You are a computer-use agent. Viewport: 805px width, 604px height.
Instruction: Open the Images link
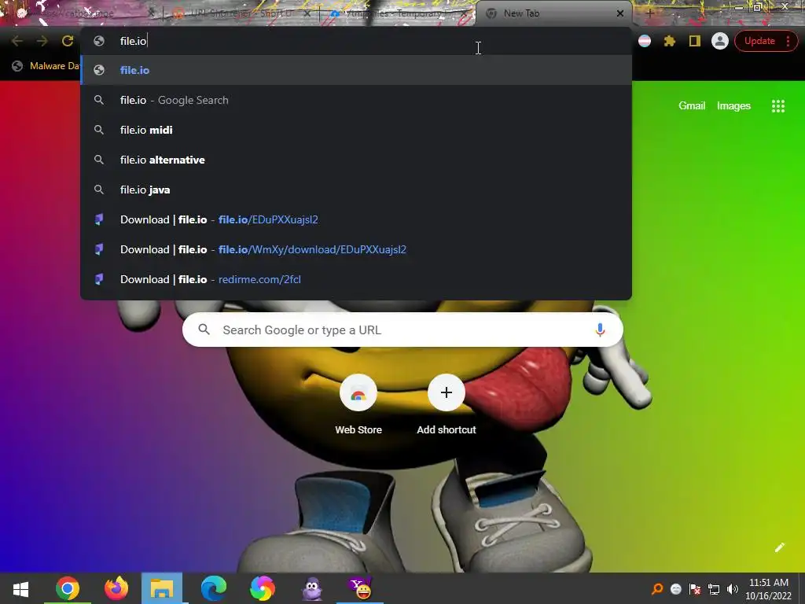coord(733,106)
